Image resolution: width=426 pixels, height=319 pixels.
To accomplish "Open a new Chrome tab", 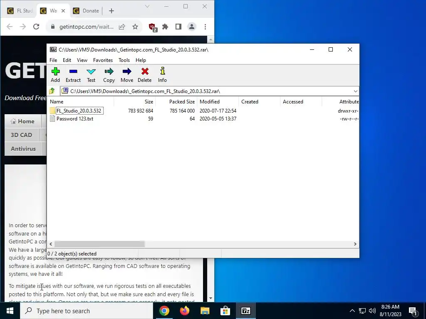I will pos(111,11).
